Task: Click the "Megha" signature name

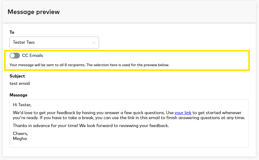Action: [x=20, y=138]
